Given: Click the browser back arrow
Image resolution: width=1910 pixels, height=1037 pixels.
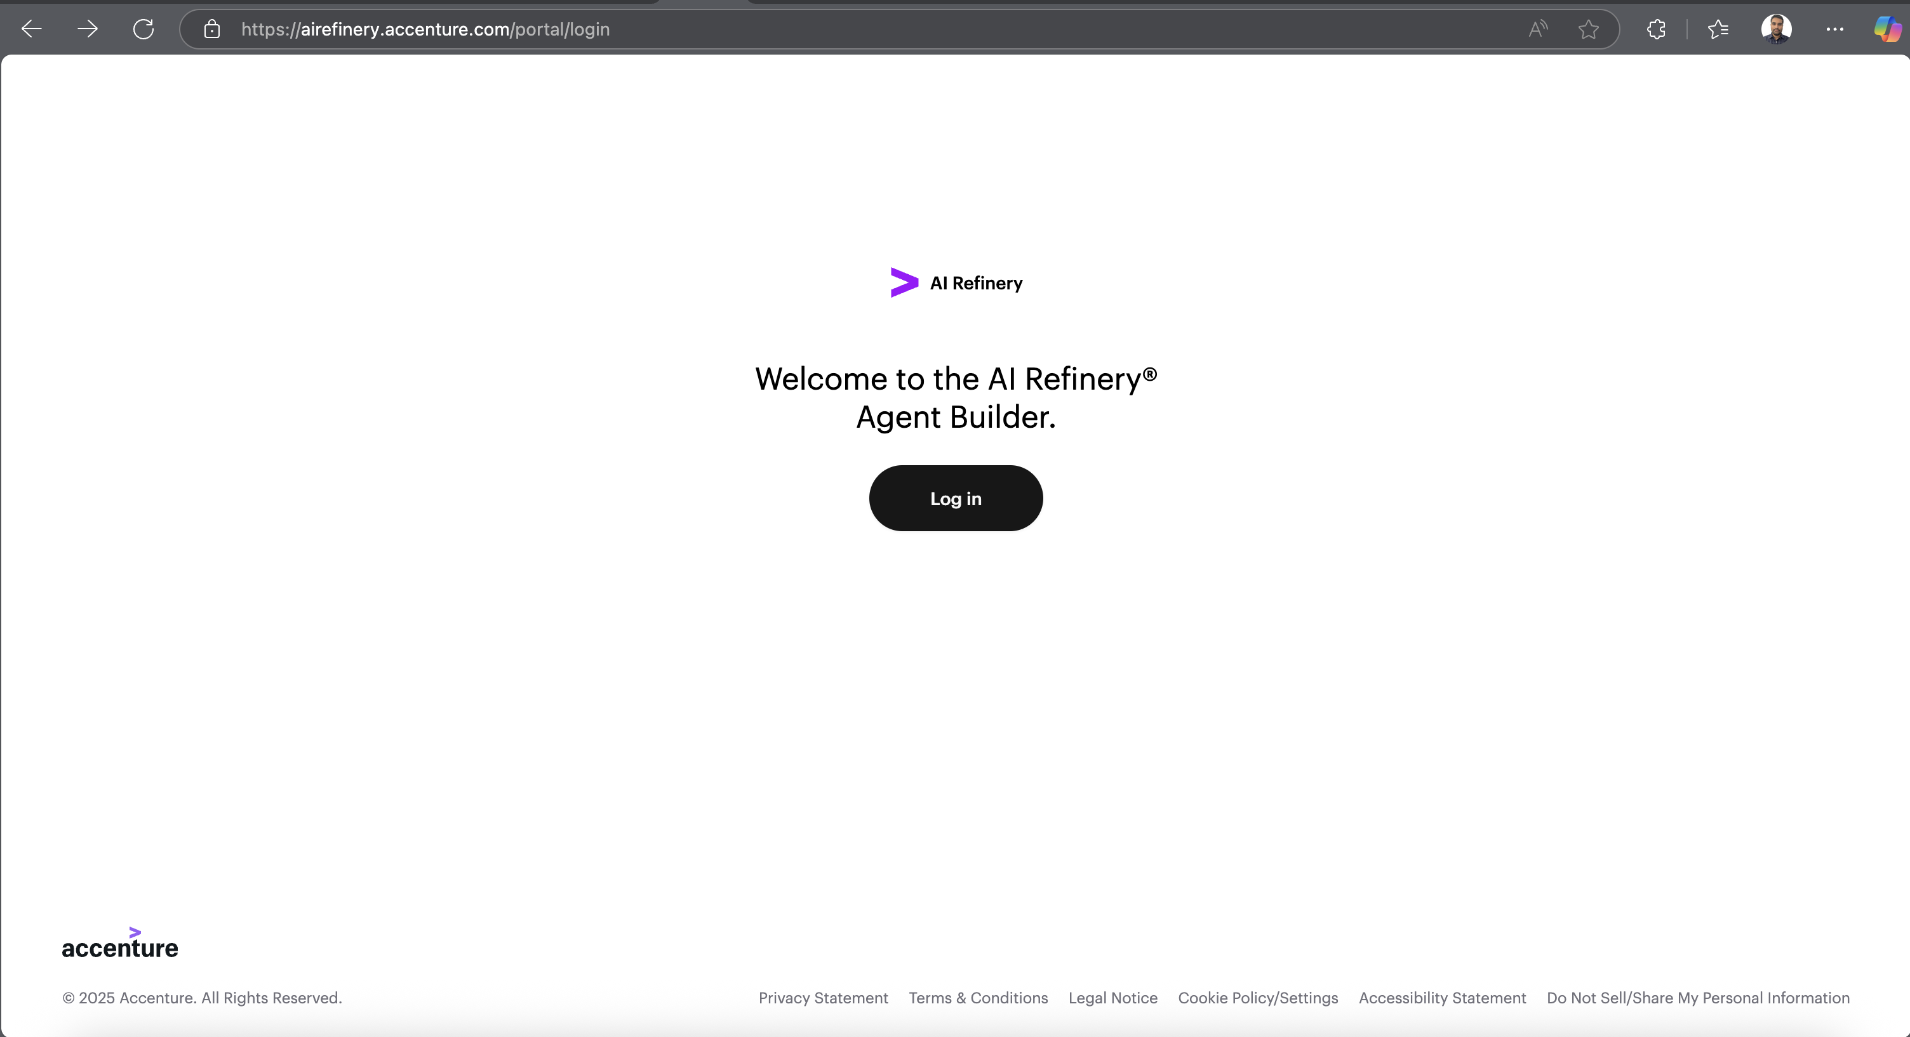Looking at the screenshot, I should coord(32,29).
